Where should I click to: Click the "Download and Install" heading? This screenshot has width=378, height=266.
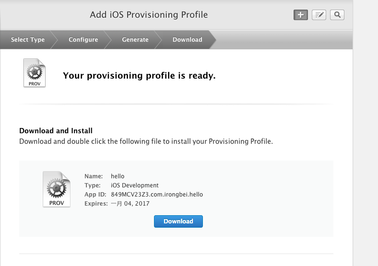(56, 130)
